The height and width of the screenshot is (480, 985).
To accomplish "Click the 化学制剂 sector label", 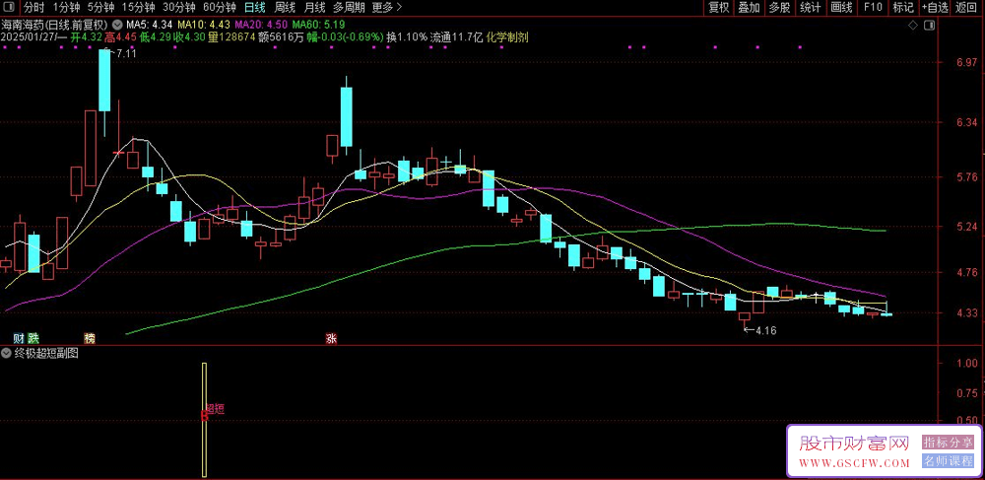I will 507,37.
